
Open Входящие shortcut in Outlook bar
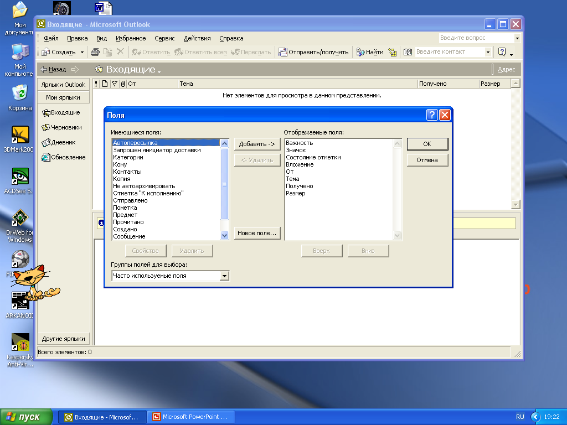61,112
